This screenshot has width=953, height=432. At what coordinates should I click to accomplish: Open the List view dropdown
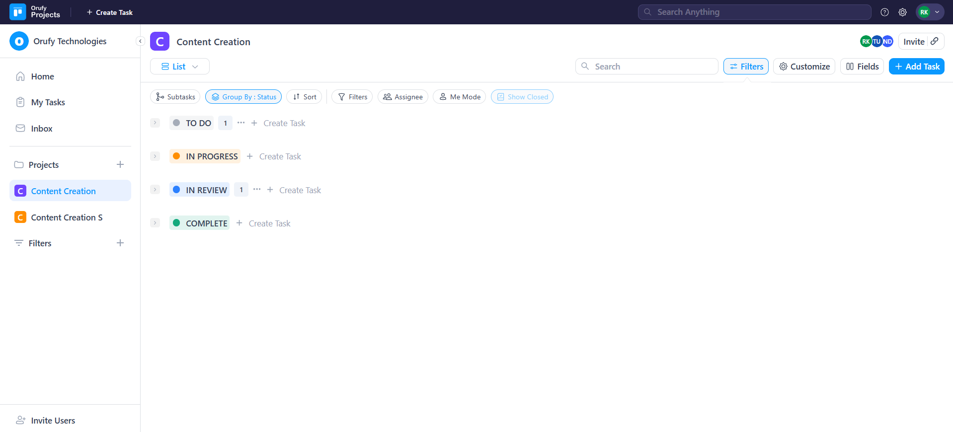pos(180,67)
